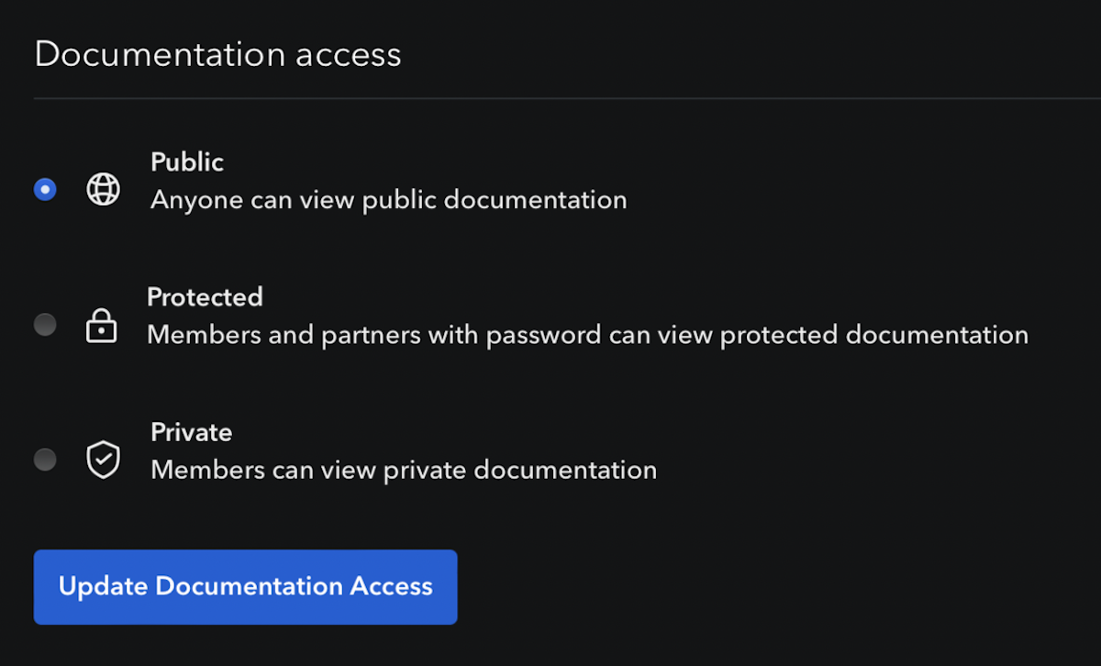Image resolution: width=1101 pixels, height=666 pixels.
Task: Click the Protected option label
Action: pos(205,296)
